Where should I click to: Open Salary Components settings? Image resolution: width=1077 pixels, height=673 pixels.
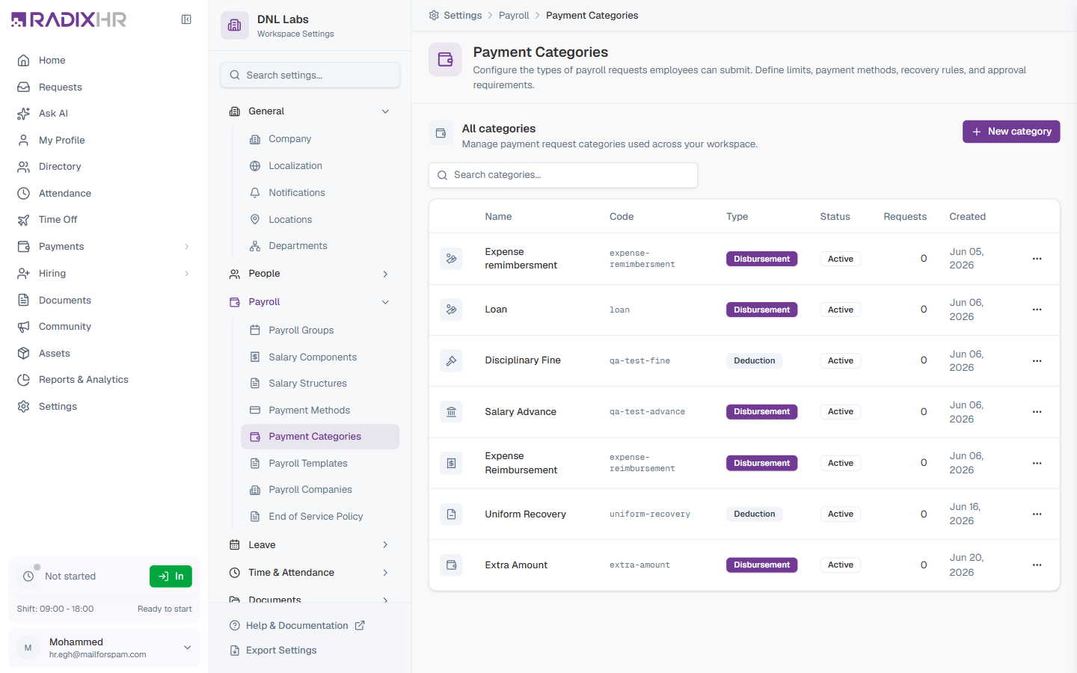320,357
